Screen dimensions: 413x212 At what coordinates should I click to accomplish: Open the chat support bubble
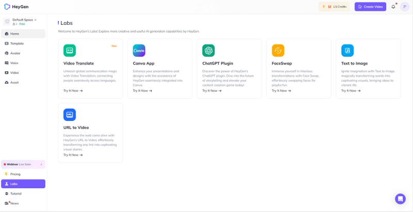tap(401, 199)
